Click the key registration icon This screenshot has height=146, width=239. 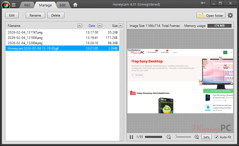(203, 3)
